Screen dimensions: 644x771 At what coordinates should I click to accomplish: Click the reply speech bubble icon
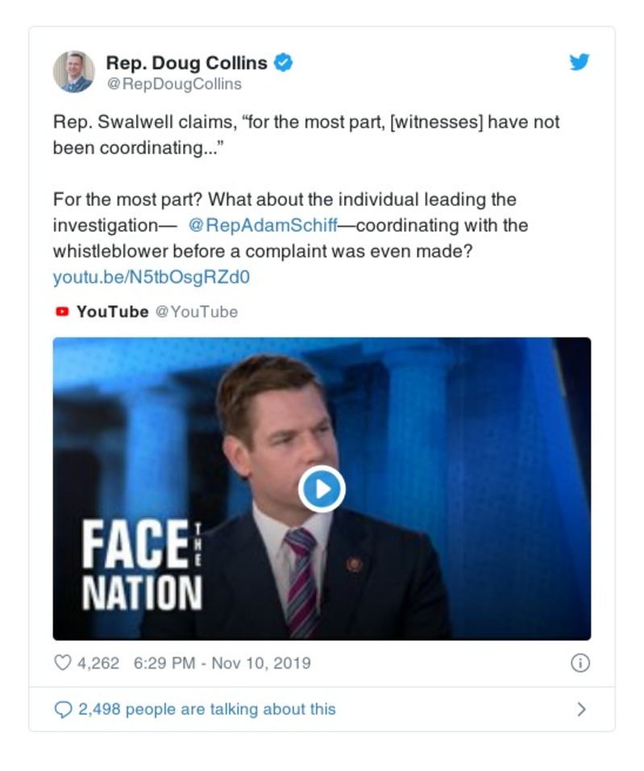click(63, 709)
